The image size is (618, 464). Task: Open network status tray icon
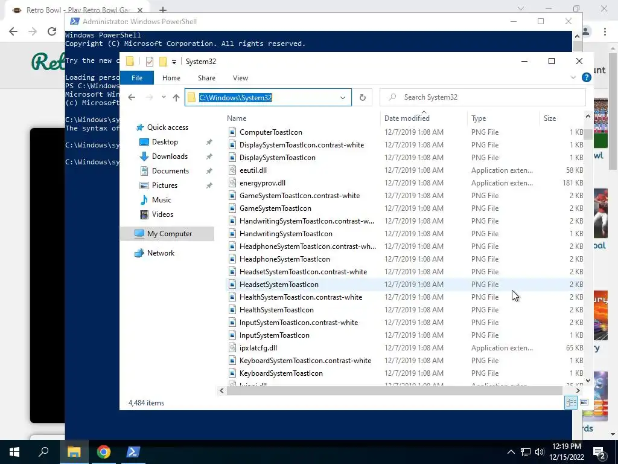pos(526,452)
